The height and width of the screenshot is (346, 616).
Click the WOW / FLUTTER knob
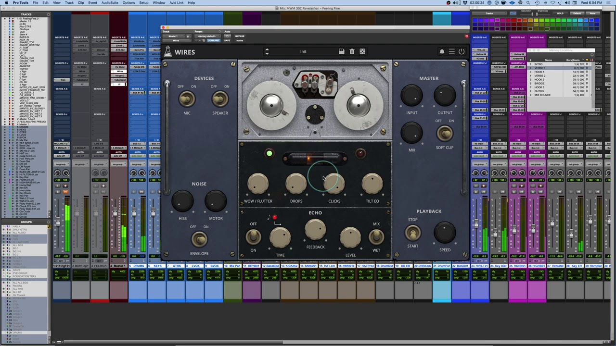click(x=258, y=184)
